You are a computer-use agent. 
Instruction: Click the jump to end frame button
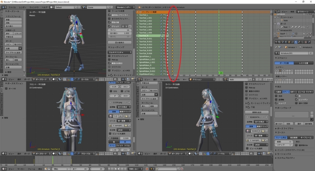[125, 169]
